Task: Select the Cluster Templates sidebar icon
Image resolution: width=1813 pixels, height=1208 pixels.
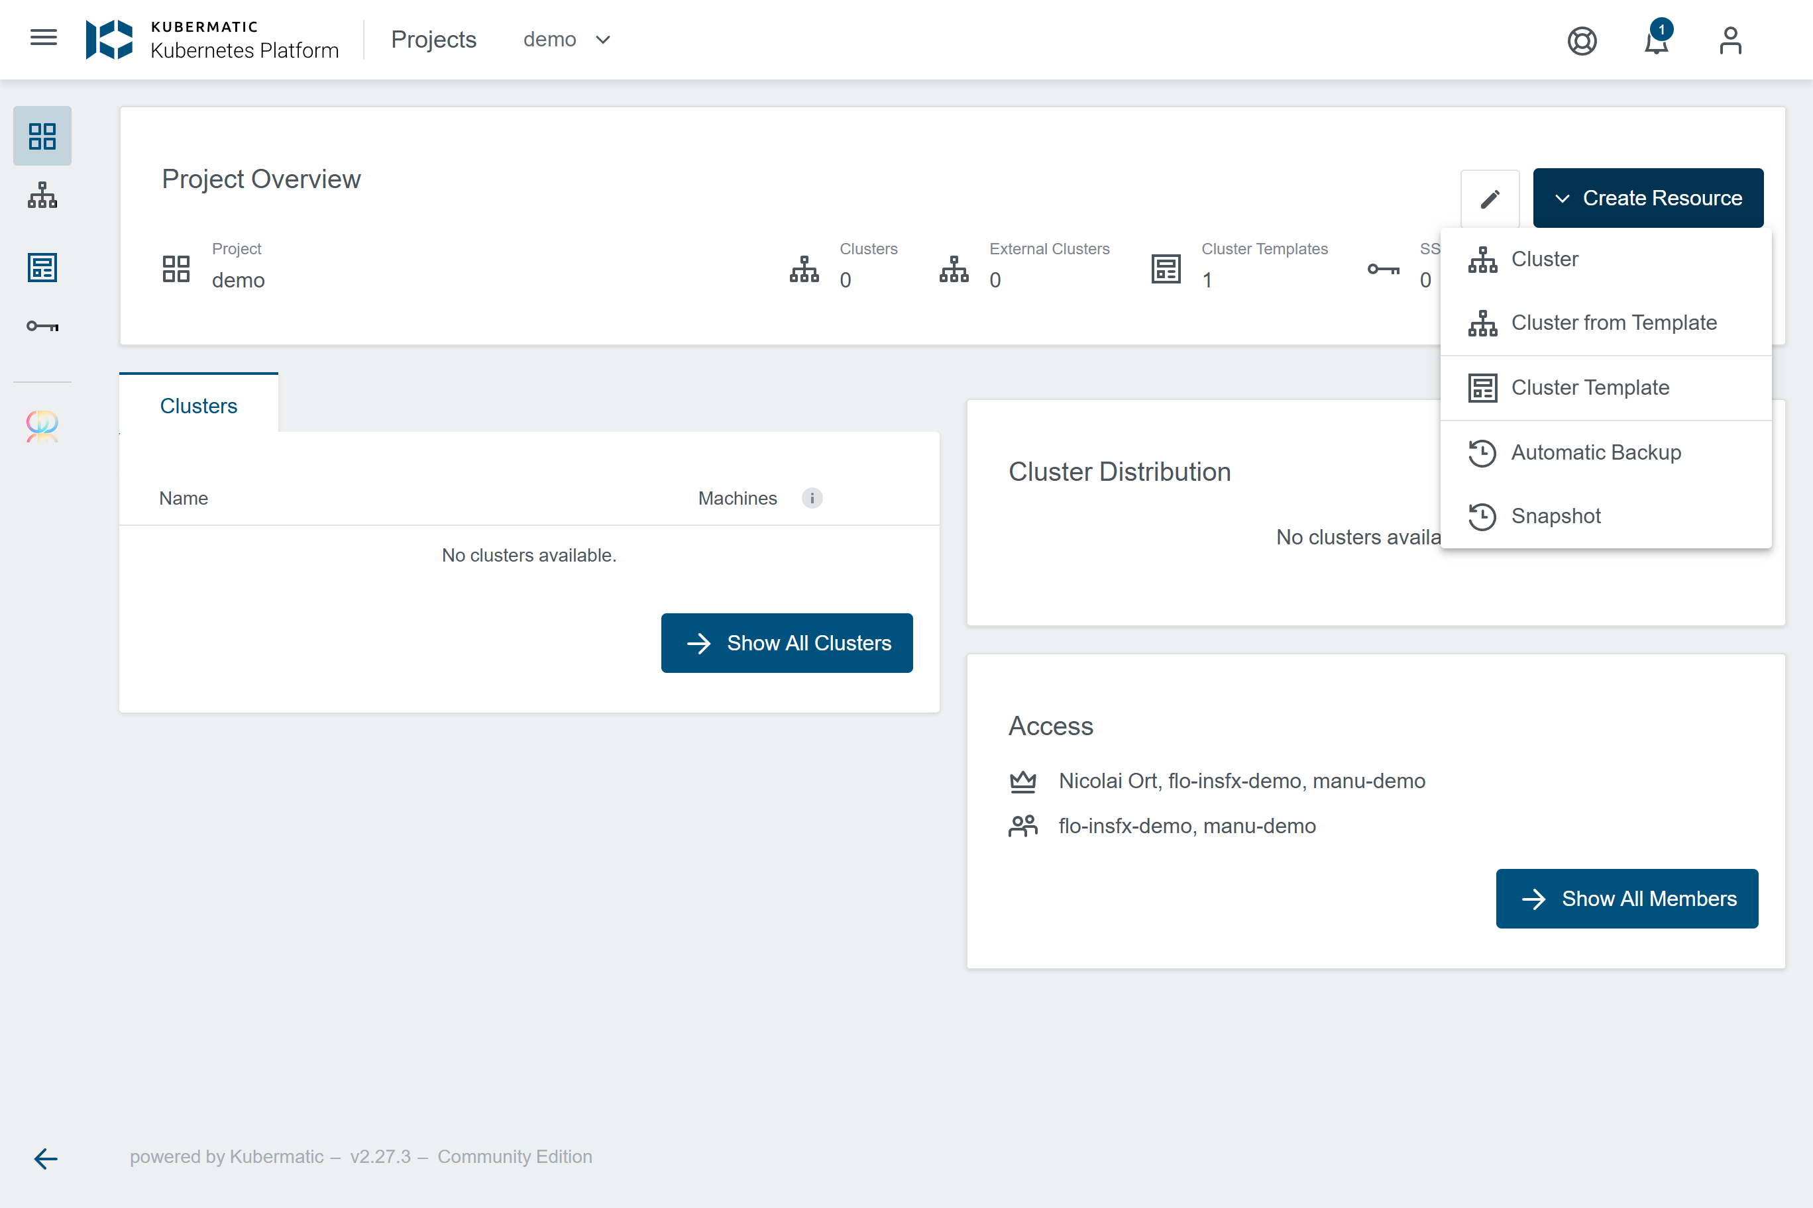Action: (x=42, y=268)
